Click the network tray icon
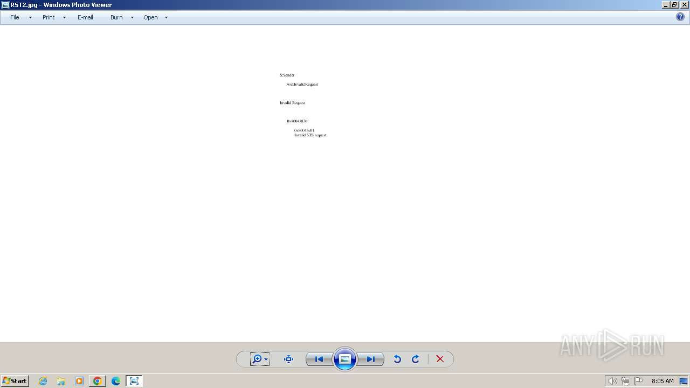The width and height of the screenshot is (690, 388). point(626,381)
